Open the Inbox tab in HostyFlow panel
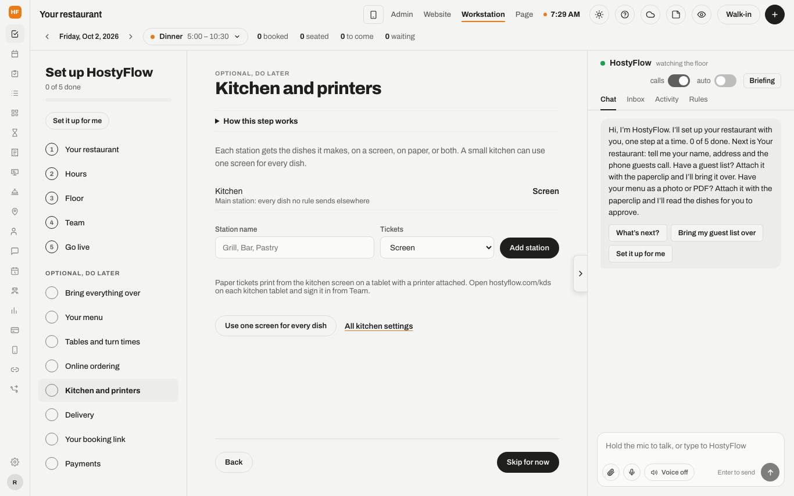 pyautogui.click(x=635, y=99)
